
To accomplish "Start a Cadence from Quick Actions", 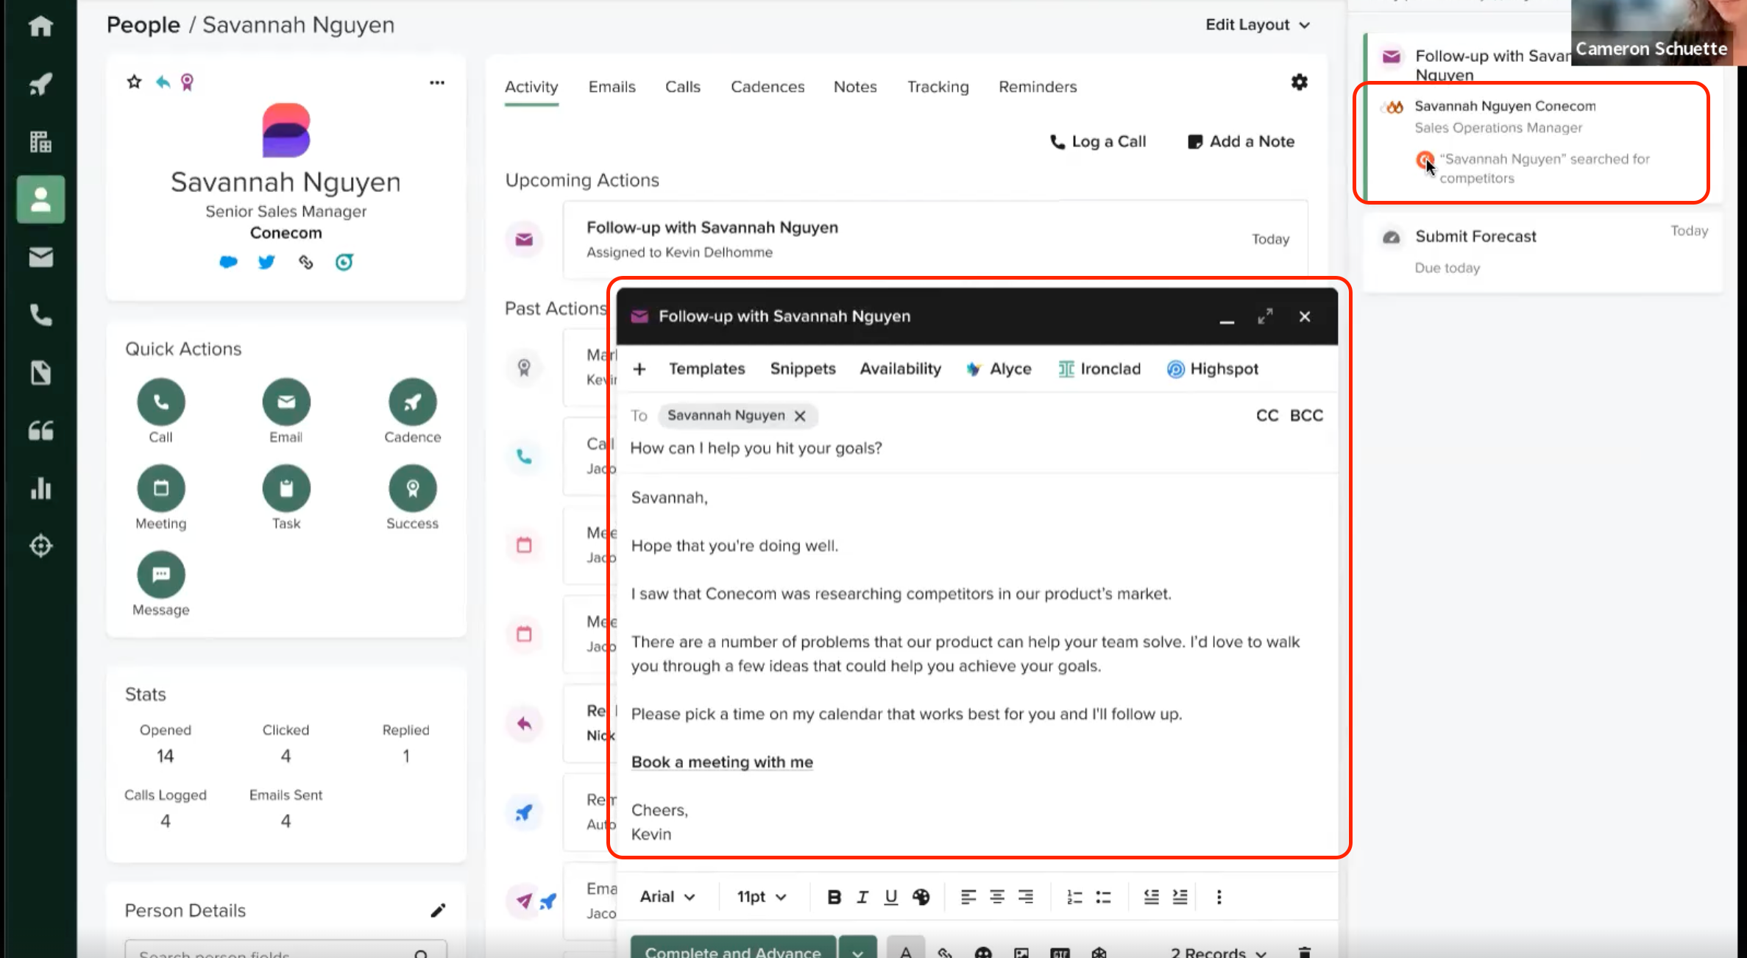I will [x=412, y=402].
